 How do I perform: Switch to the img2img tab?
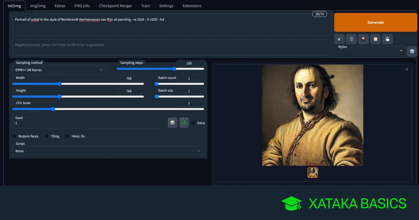[38, 6]
